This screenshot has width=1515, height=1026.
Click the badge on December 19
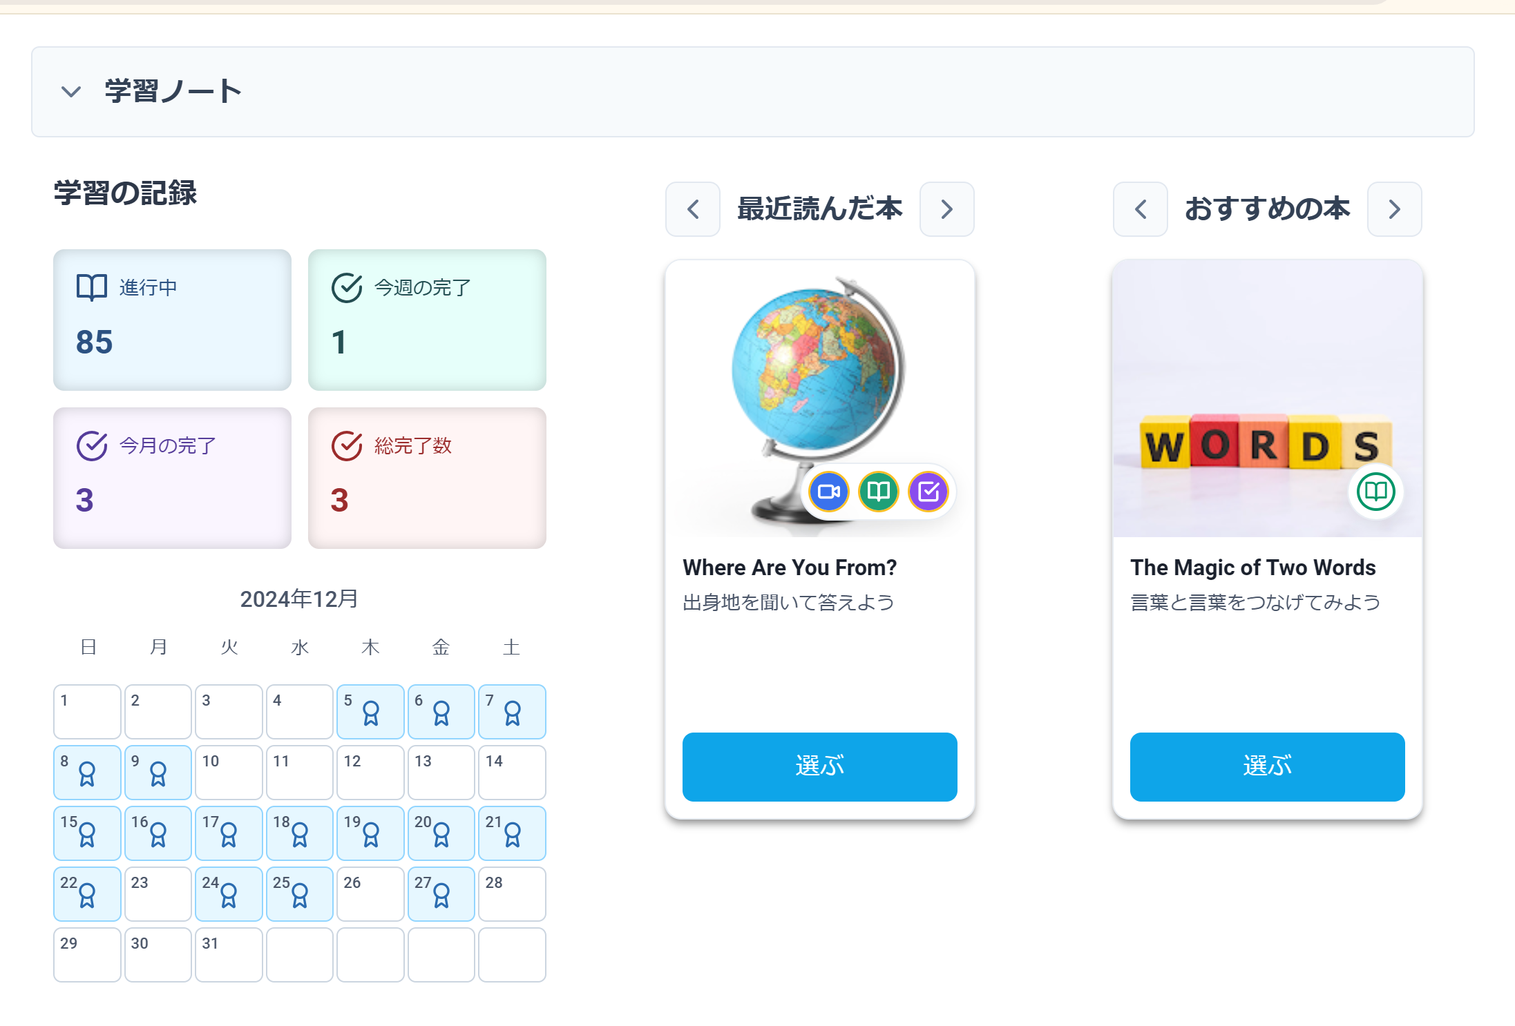[371, 835]
